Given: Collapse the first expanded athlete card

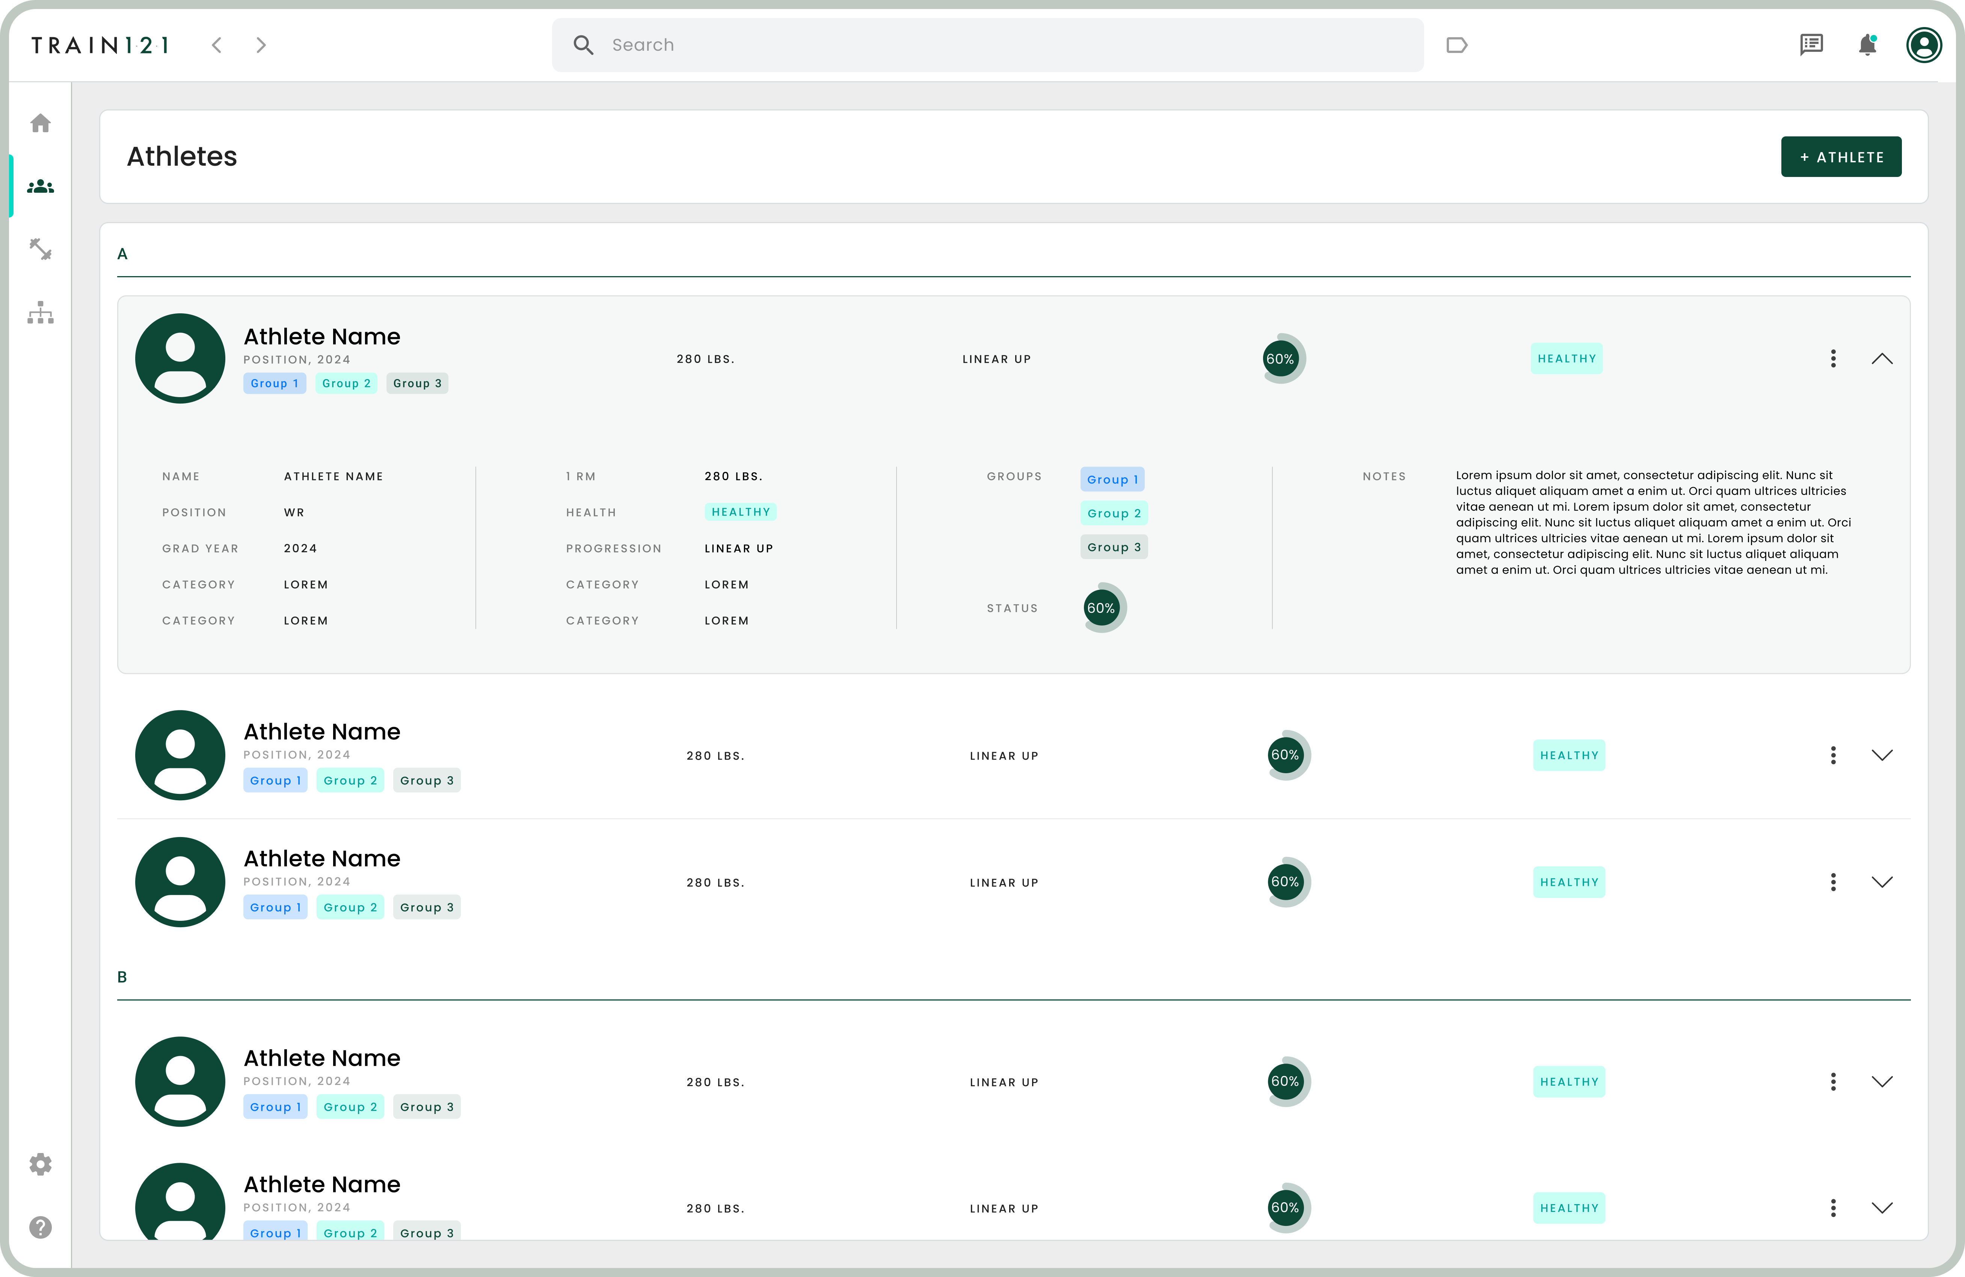Looking at the screenshot, I should (1882, 358).
